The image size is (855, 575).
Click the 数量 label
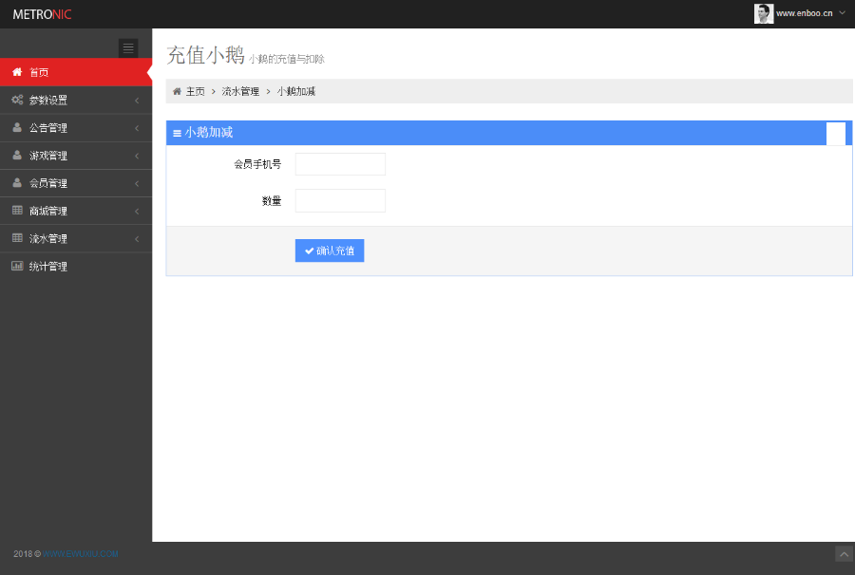tap(272, 201)
